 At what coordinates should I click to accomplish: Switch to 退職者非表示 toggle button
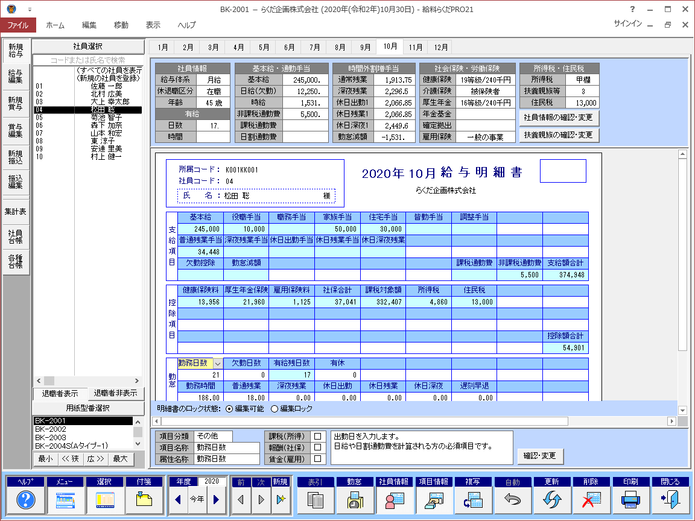[116, 393]
